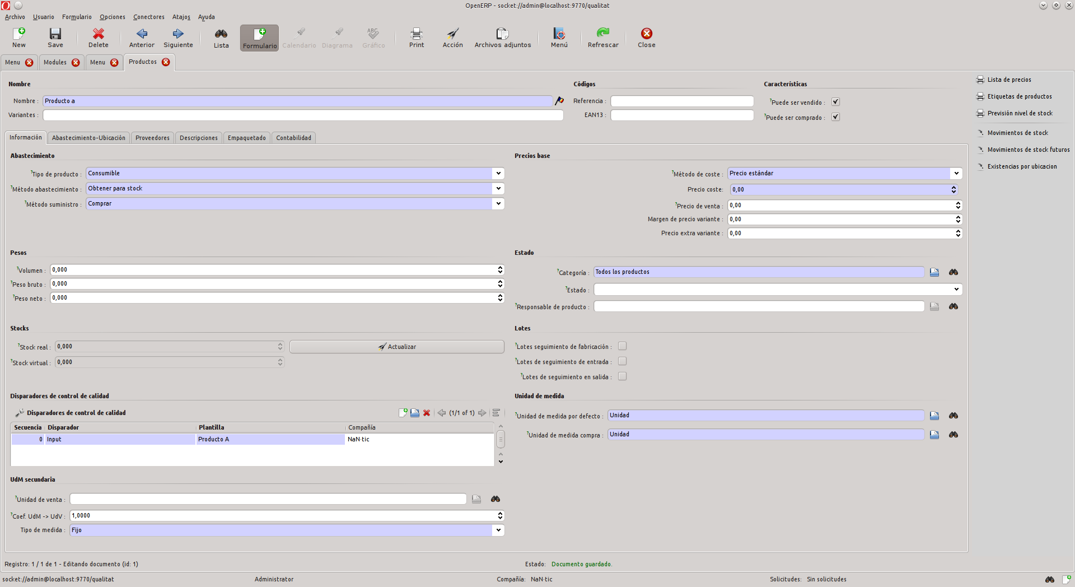
Task: Add new quality trigger record icon
Action: coord(403,413)
